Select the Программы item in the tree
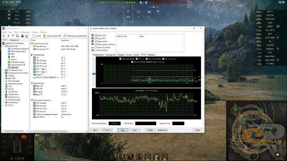Image resolution: width=287 pixels, height=161 pixels. coord(12,94)
